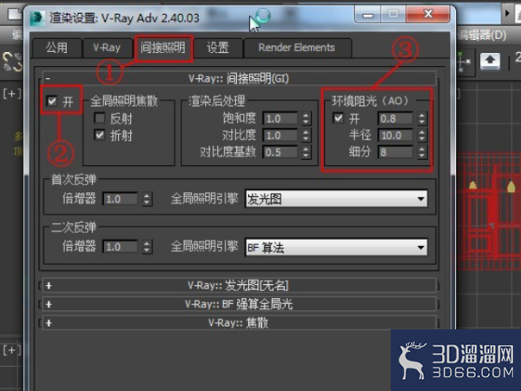Click the upload arrow icon in main toolbar
The image size is (521, 391).
pos(490,62)
